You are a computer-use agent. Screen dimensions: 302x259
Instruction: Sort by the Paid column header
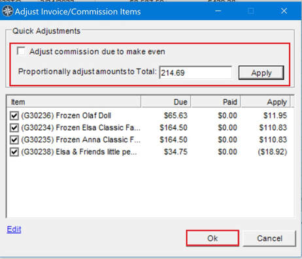tap(216, 102)
